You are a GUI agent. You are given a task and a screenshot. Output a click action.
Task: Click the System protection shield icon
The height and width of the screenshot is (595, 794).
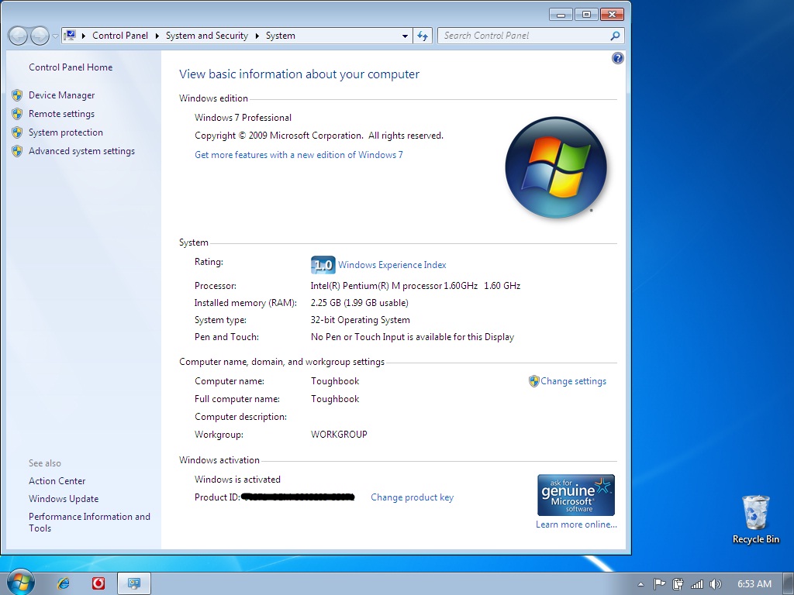pyautogui.click(x=17, y=132)
